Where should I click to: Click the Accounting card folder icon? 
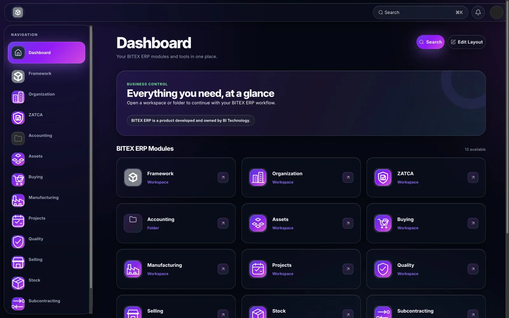click(x=133, y=223)
